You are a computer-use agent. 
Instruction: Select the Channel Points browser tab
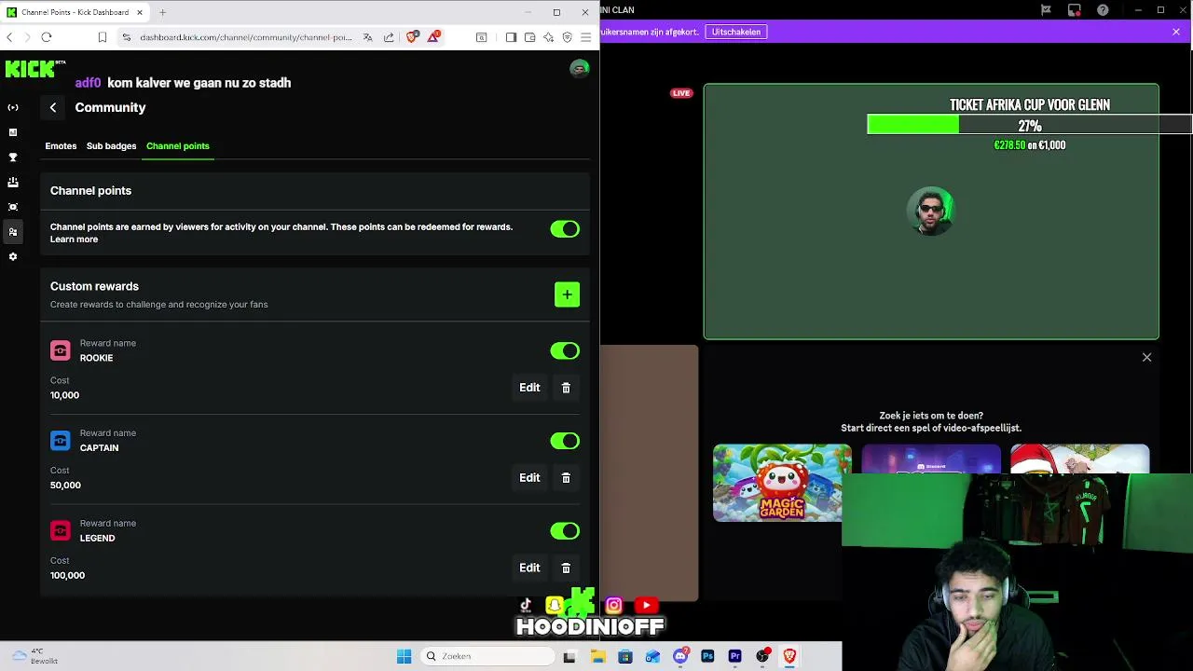pos(75,12)
